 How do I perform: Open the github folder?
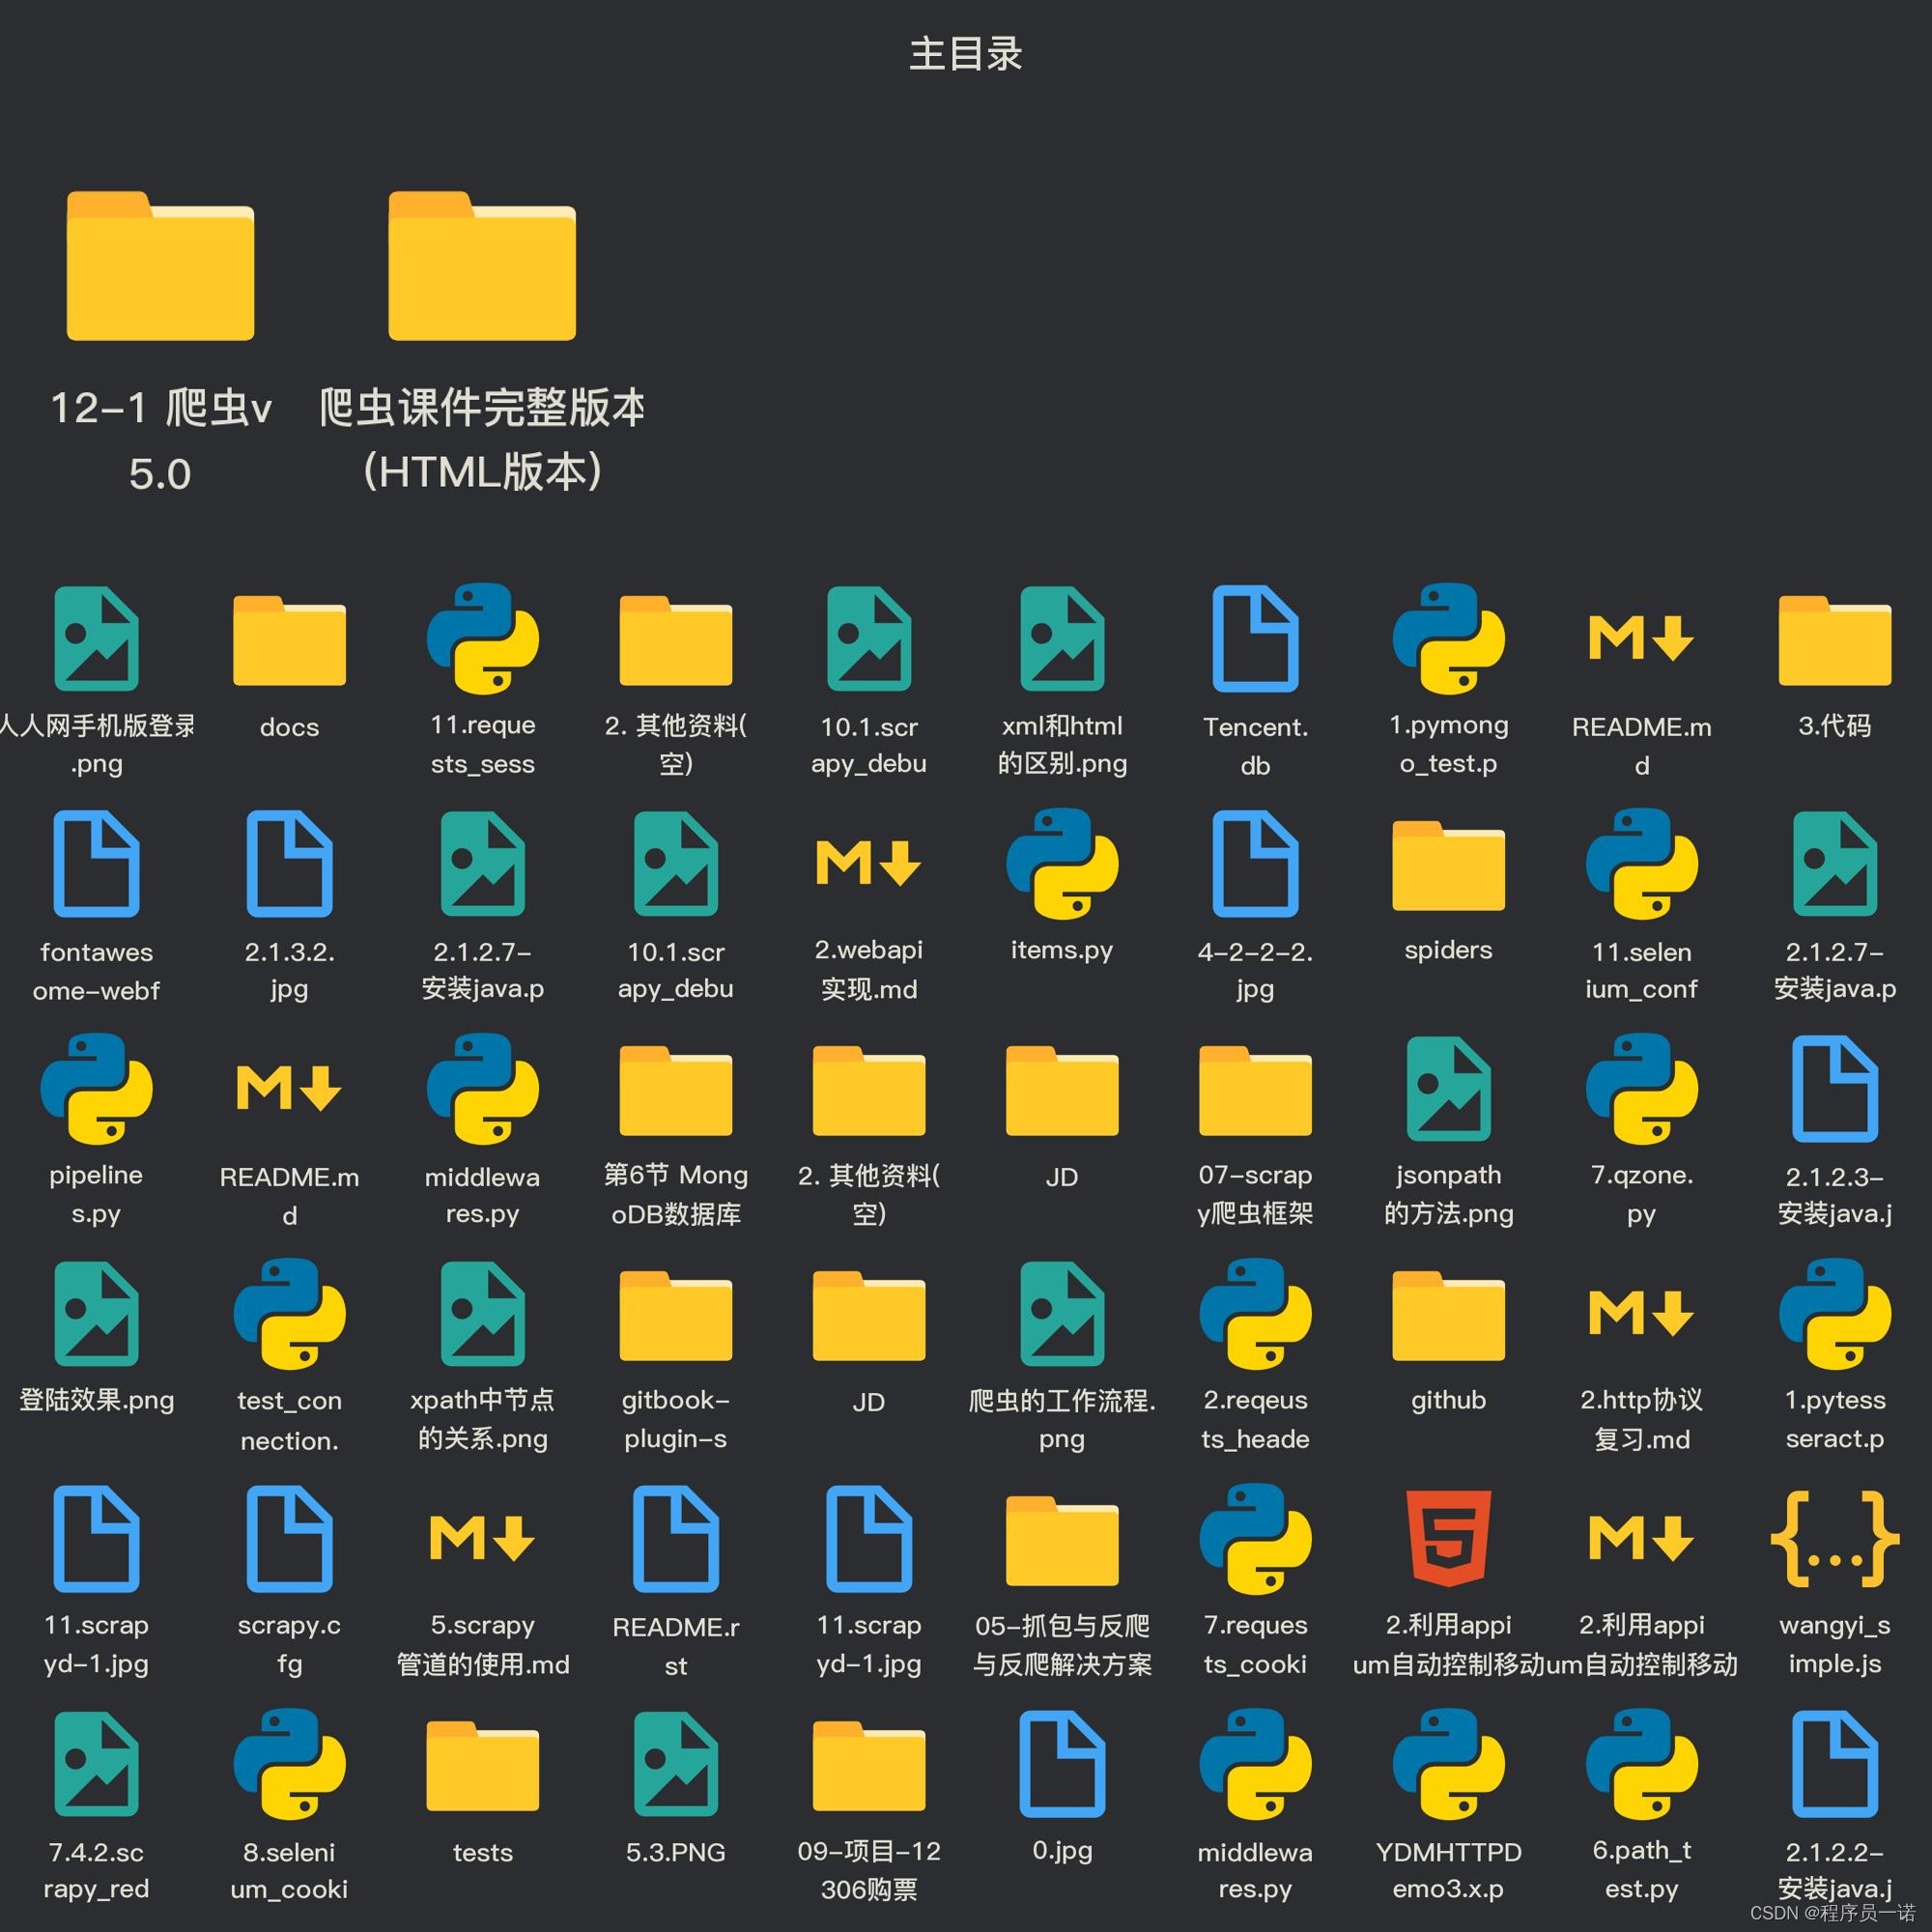tap(1448, 1316)
